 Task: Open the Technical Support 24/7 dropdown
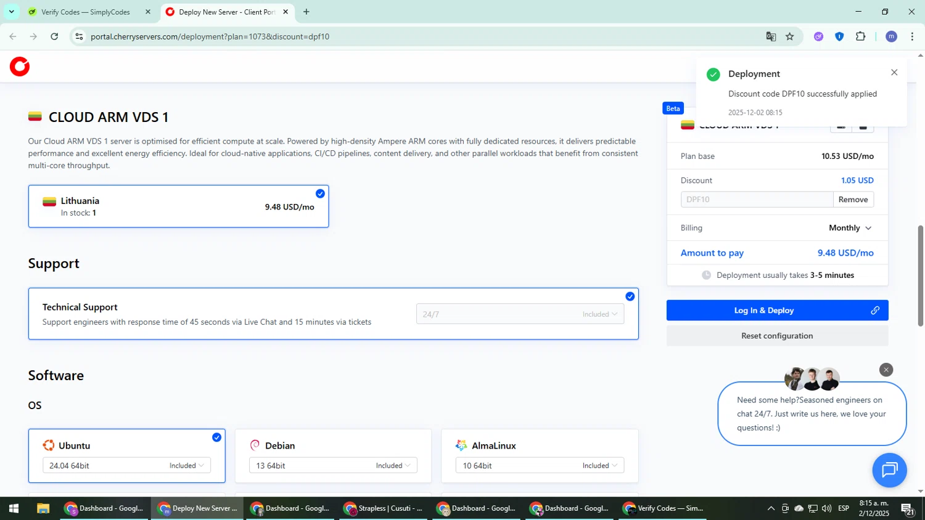pyautogui.click(x=520, y=314)
